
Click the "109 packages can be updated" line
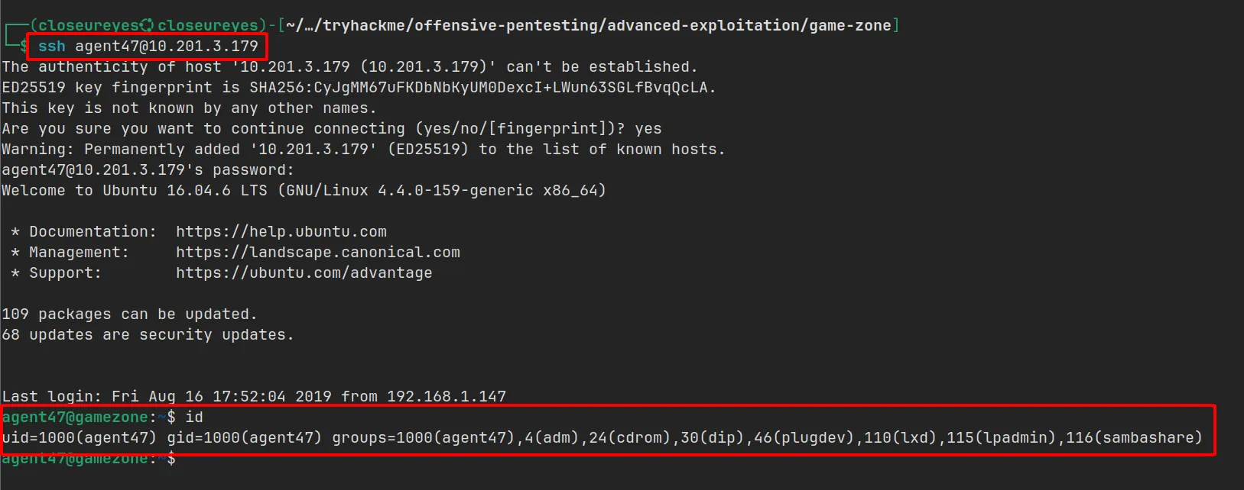[129, 314]
